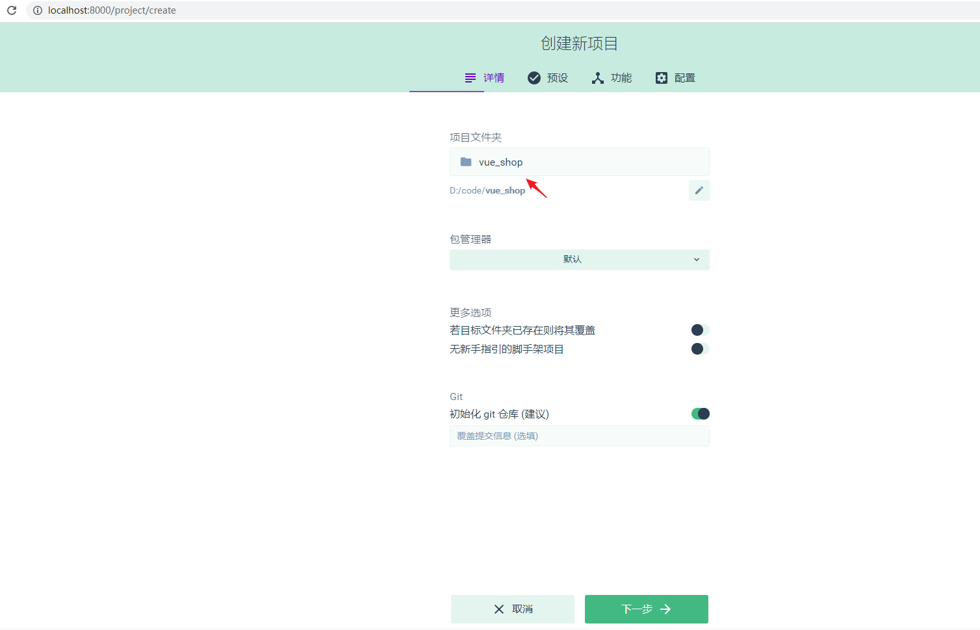Image resolution: width=980 pixels, height=630 pixels.
Task: Click the 下一步 button
Action: pos(647,609)
